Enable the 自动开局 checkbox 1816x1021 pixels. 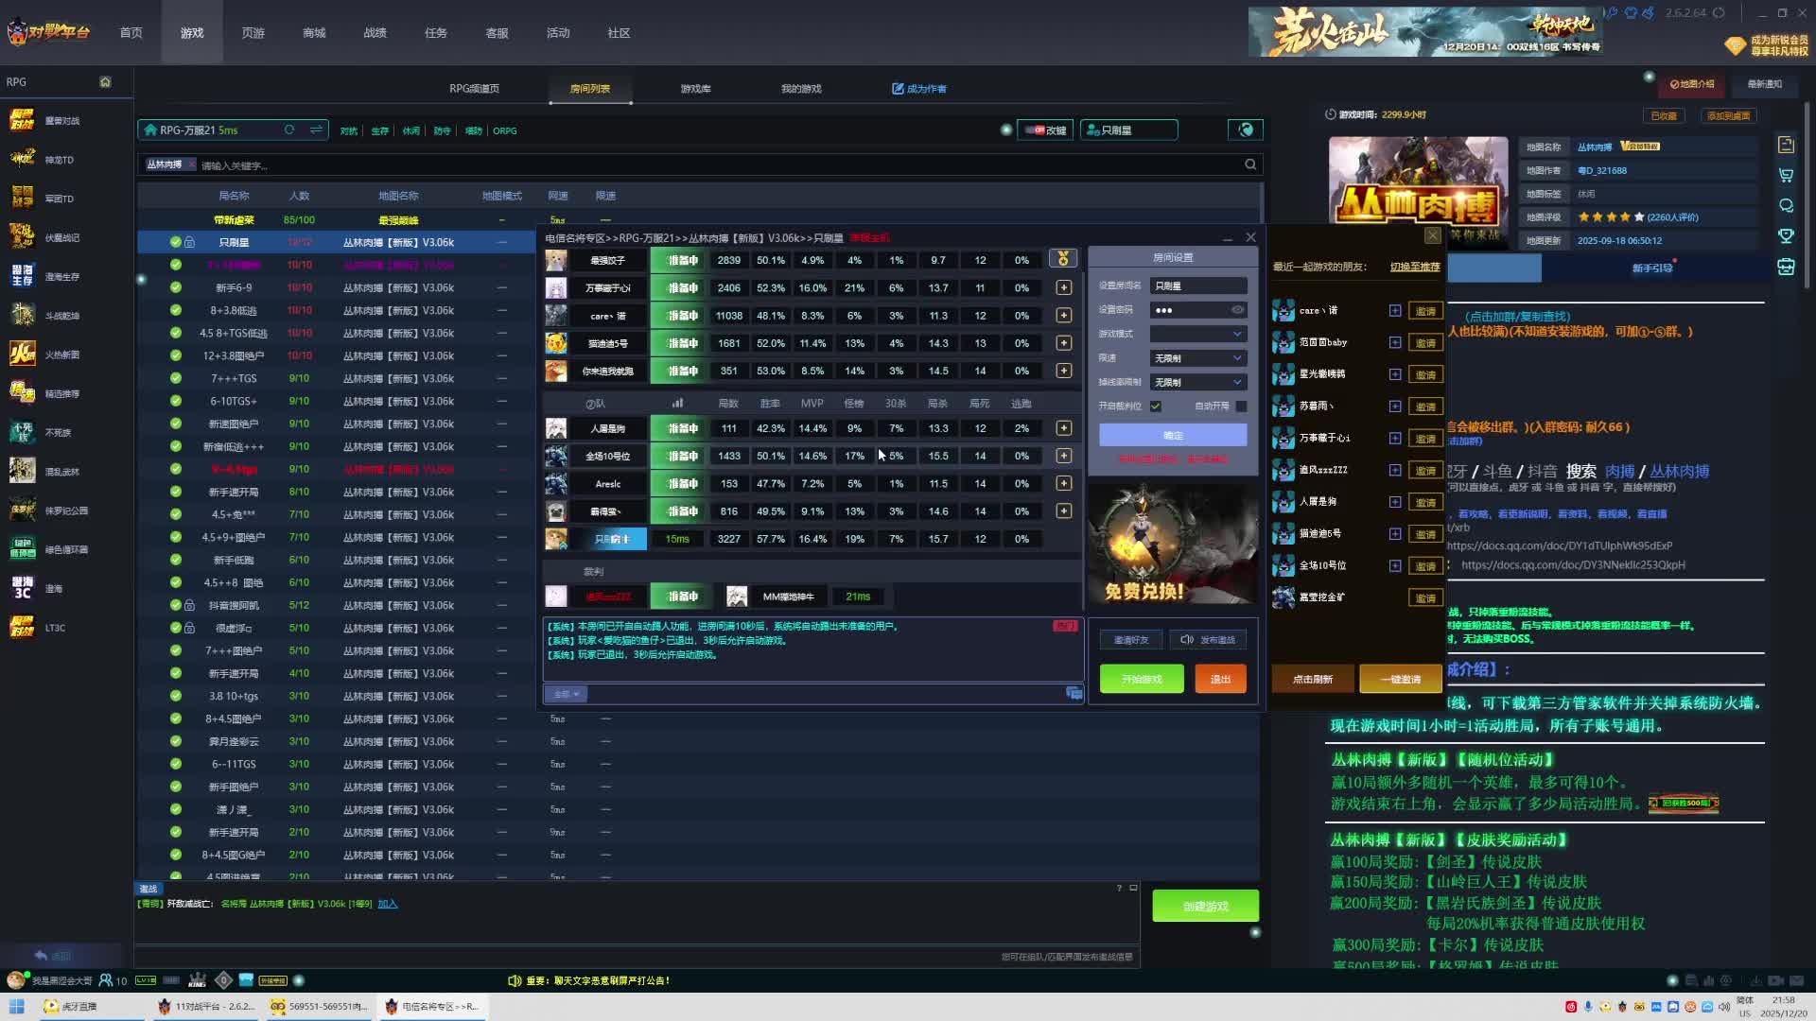point(1241,407)
